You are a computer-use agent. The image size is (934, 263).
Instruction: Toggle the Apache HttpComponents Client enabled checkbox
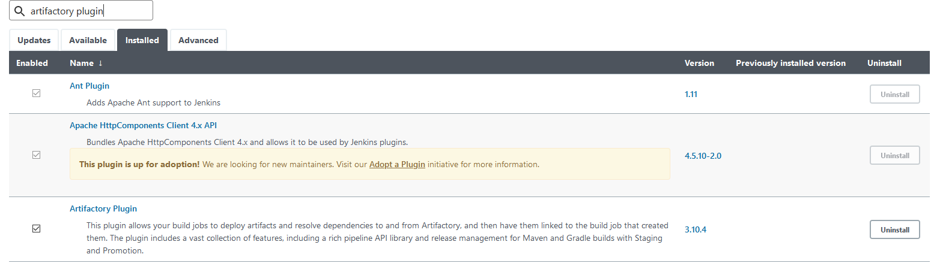[x=36, y=155]
